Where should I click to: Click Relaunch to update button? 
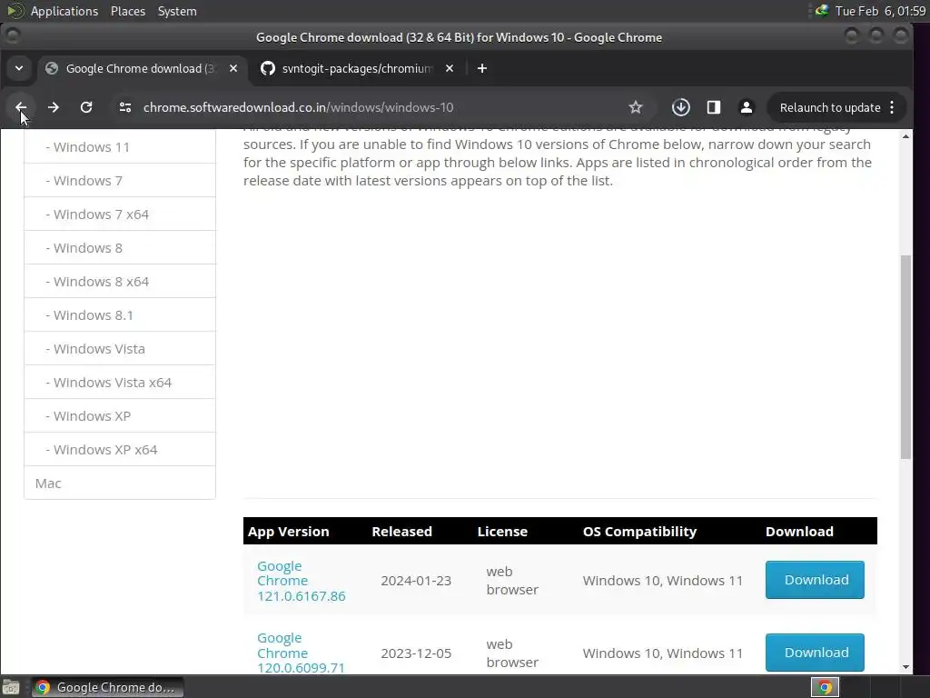click(830, 107)
